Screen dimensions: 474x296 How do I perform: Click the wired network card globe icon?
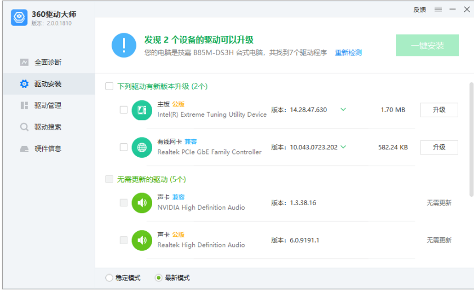coord(141,147)
